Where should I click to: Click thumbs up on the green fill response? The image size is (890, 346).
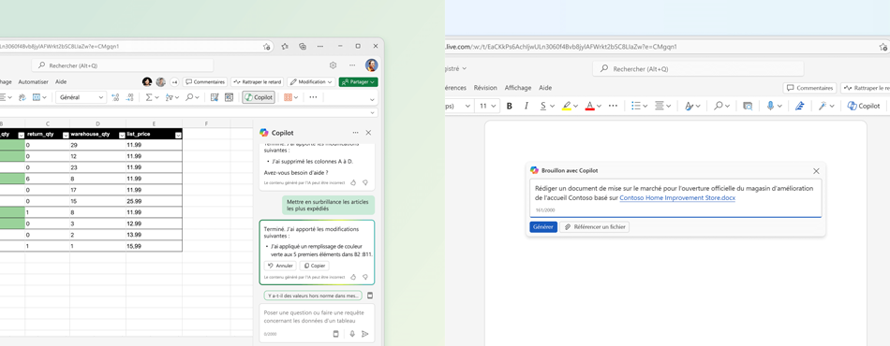point(353,277)
